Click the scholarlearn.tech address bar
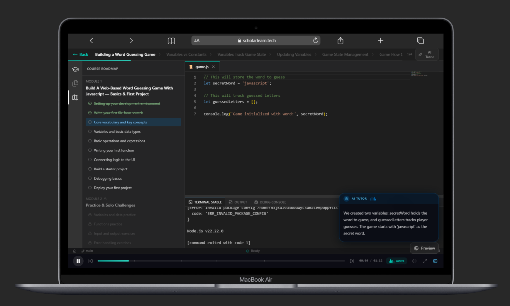The height and width of the screenshot is (306, 510). coord(256,41)
